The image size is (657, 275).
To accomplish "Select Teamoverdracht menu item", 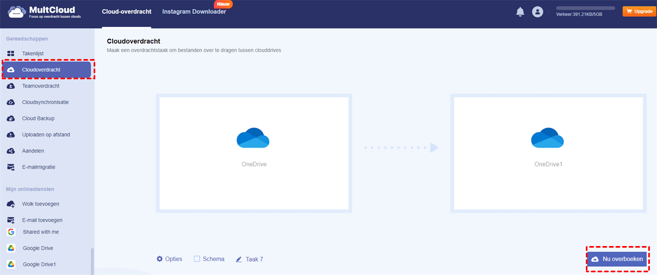I will [41, 86].
